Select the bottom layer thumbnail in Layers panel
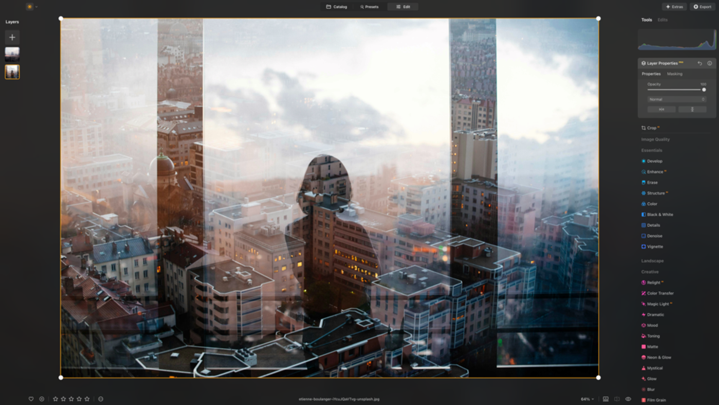 pyautogui.click(x=12, y=72)
